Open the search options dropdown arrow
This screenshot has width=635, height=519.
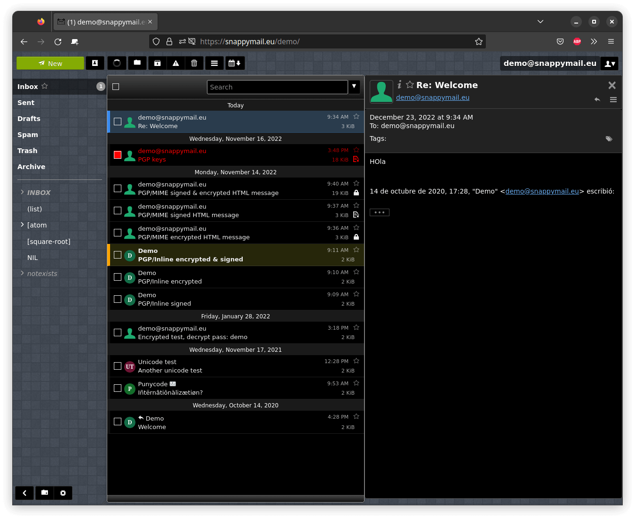click(354, 87)
